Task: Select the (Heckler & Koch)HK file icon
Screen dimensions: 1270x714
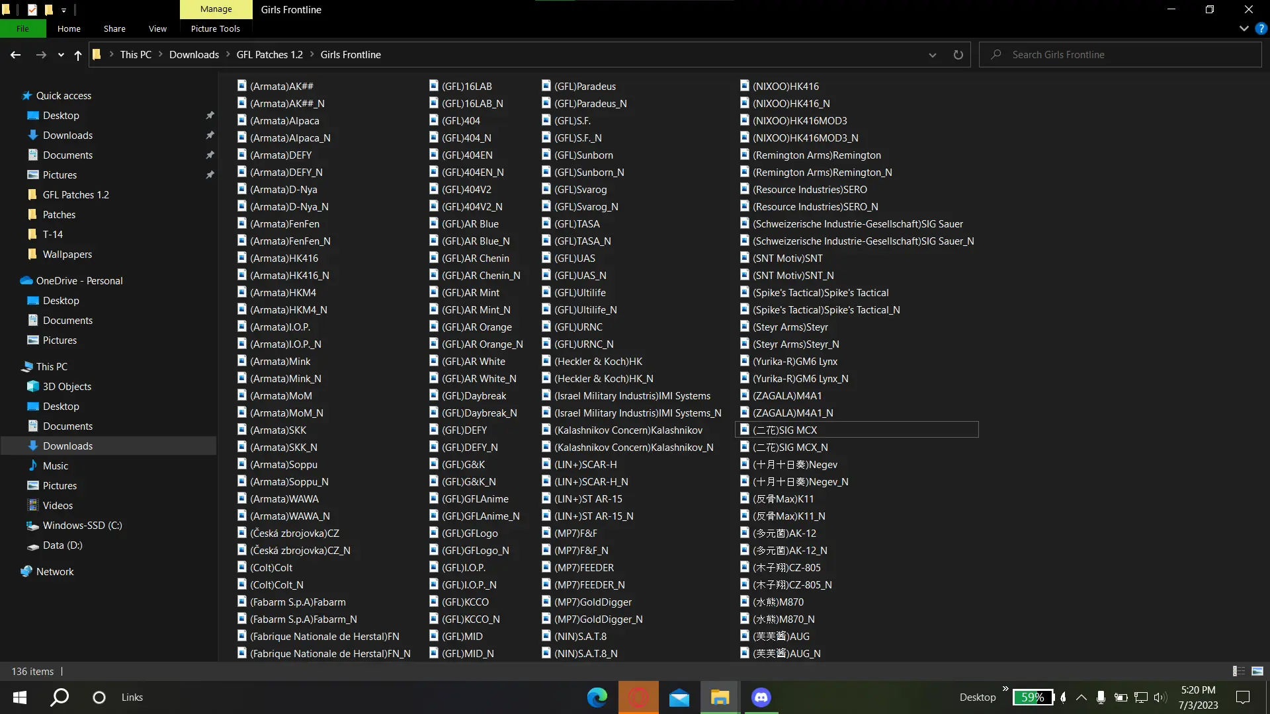Action: click(546, 361)
